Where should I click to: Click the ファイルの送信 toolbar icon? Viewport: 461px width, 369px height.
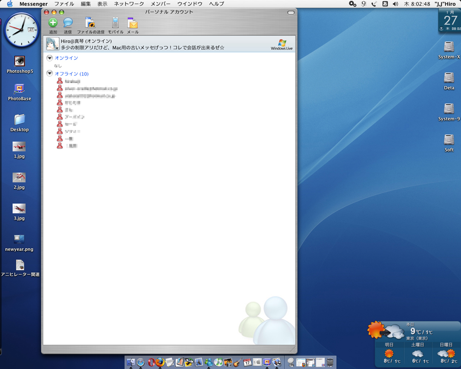point(90,23)
